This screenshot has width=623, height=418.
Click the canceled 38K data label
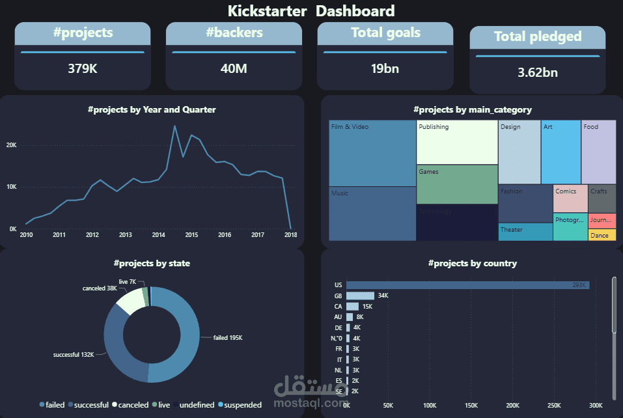click(100, 288)
